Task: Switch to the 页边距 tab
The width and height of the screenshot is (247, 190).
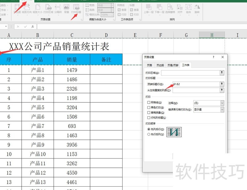Action: coord(160,65)
